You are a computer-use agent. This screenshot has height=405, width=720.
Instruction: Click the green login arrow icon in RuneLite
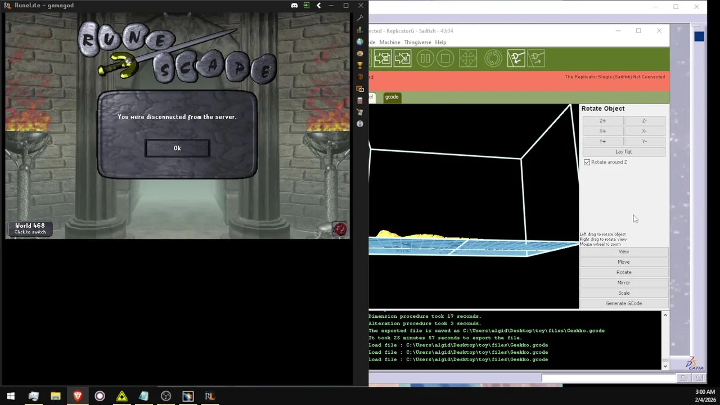[306, 6]
